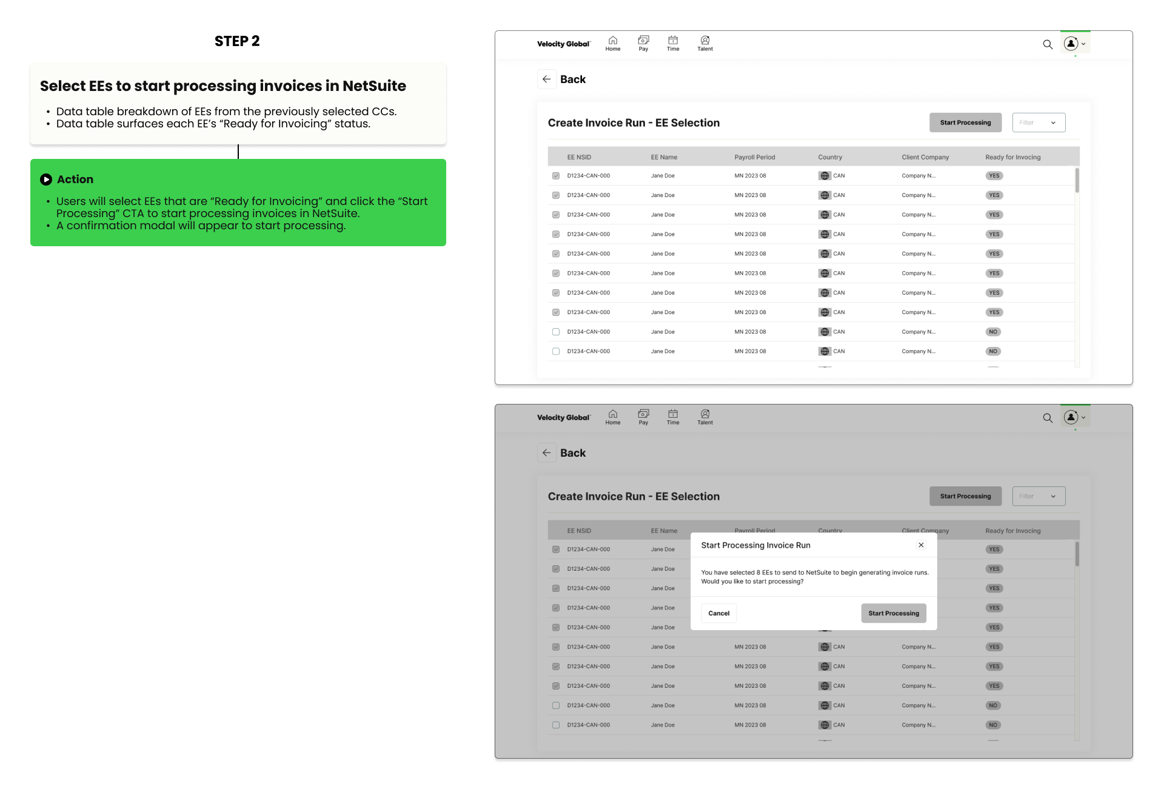
Task: Check the last visible NO row checkbox in bottom table
Action: [556, 725]
